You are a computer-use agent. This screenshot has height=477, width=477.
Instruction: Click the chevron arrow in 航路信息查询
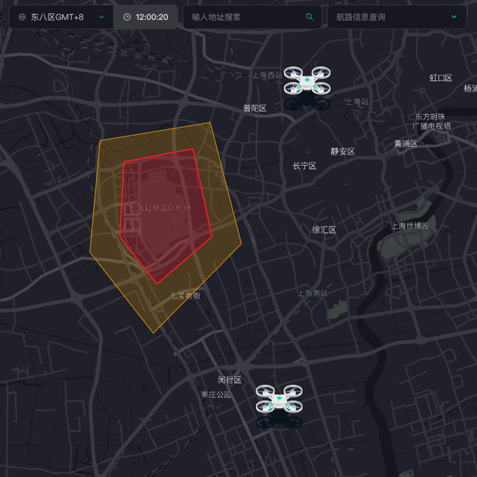454,17
